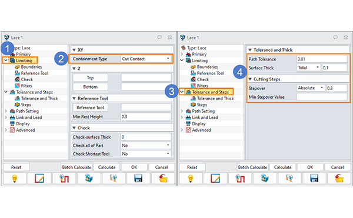Screen dimensions: 353x218
Task: Click the folder load icon in left dialog
Action: point(163,179)
